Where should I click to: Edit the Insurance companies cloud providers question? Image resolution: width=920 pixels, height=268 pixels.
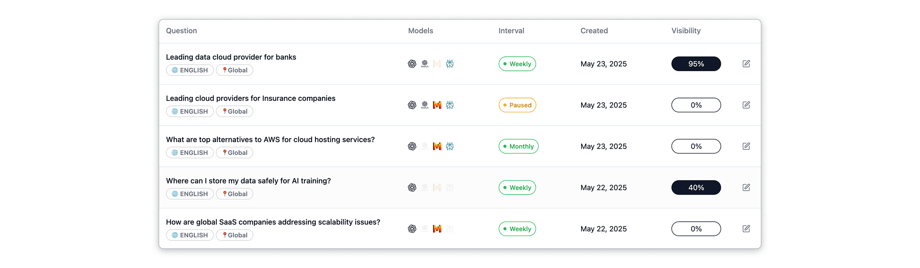click(x=746, y=105)
